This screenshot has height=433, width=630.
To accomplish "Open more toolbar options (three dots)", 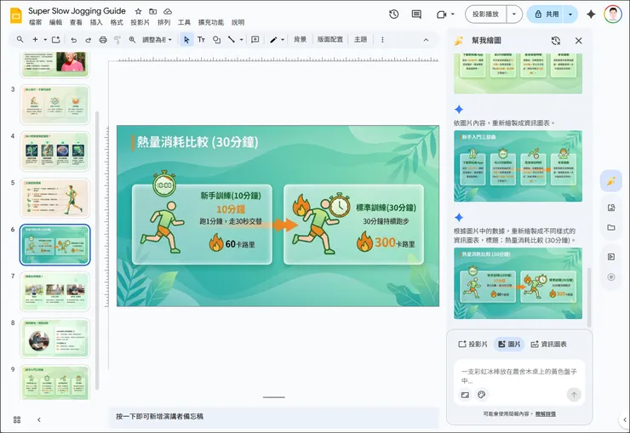I will click(382, 39).
